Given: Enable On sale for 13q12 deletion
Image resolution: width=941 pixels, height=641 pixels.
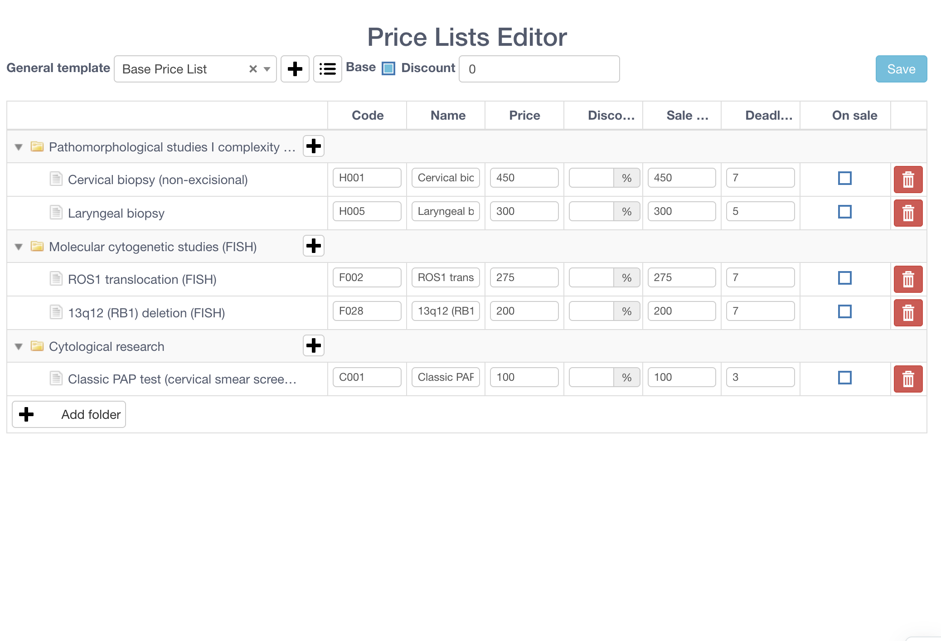Looking at the screenshot, I should (845, 311).
